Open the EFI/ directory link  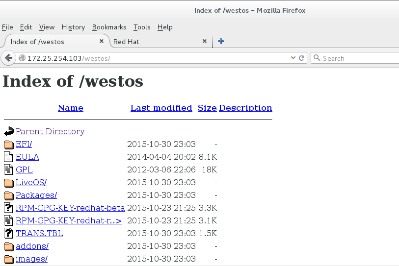click(x=24, y=145)
